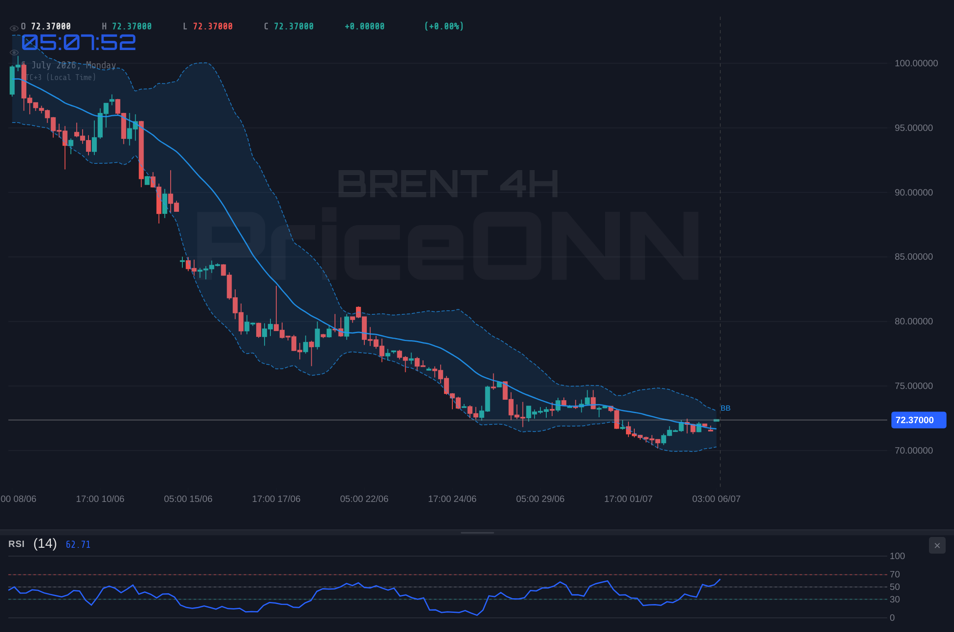The height and width of the screenshot is (632, 954).
Task: Click the 17:00 24/06 time axis label
Action: [x=452, y=499]
